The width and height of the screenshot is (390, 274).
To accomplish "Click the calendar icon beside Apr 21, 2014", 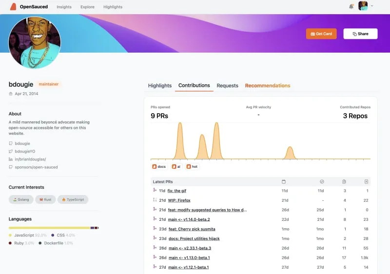I will [11, 94].
